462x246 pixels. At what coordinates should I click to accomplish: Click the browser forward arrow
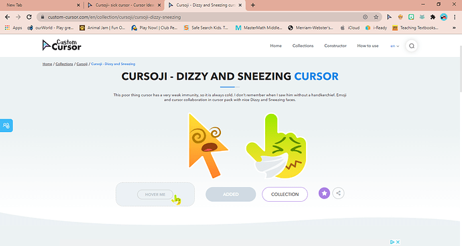pos(18,17)
